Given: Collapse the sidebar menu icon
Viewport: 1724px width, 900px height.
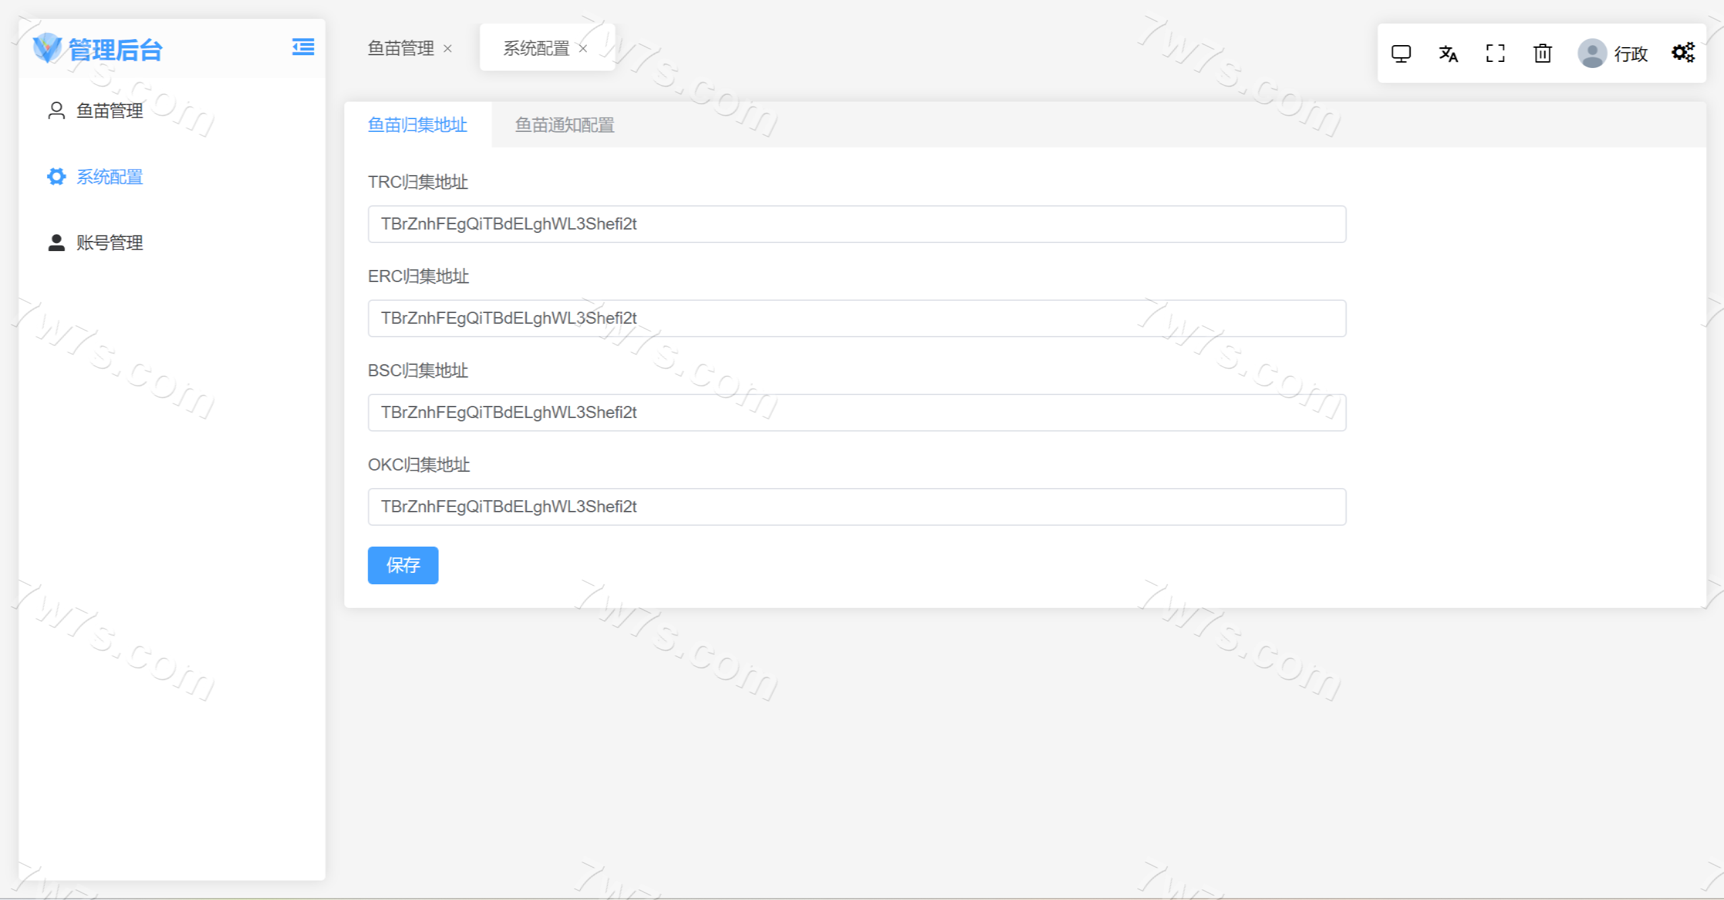Looking at the screenshot, I should [x=302, y=47].
